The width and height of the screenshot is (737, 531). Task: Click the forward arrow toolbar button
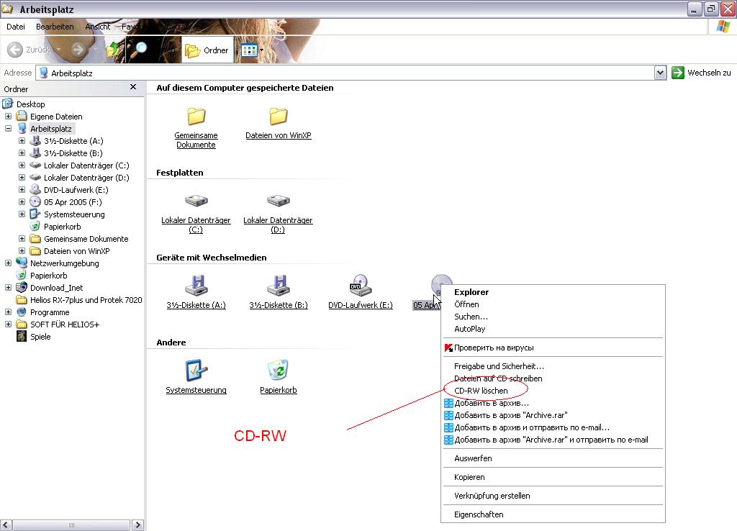click(x=78, y=50)
